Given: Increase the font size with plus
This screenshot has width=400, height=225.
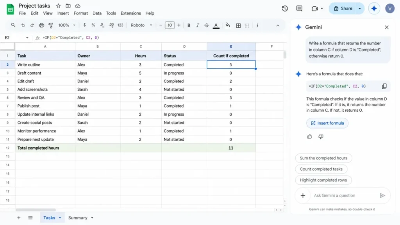Looking at the screenshot, I should 179,25.
